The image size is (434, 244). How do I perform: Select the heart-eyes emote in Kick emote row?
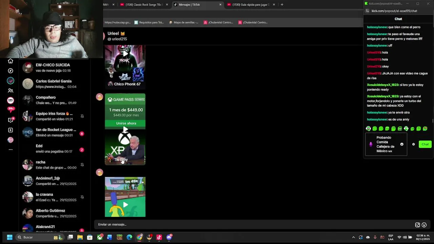click(425, 129)
